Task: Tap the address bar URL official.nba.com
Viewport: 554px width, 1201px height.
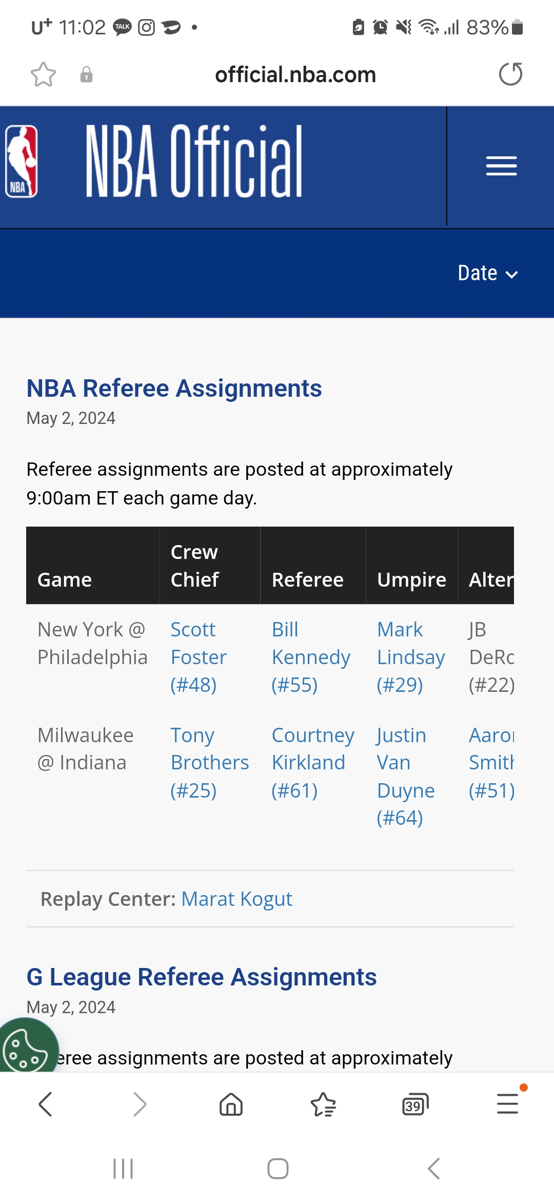Action: 295,75
